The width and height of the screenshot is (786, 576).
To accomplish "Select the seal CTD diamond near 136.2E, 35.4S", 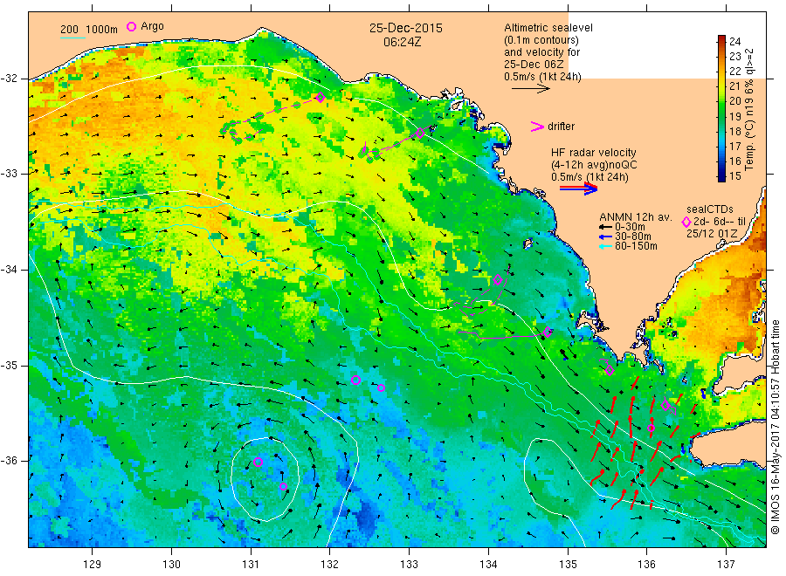I will pyautogui.click(x=665, y=405).
